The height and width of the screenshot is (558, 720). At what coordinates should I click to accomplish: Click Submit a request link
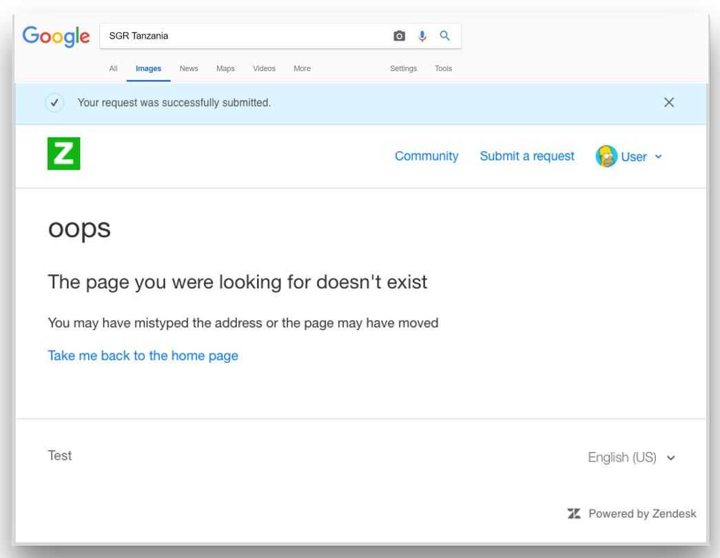[527, 156]
